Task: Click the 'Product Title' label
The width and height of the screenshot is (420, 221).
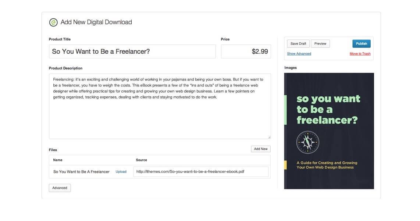Action: [x=60, y=39]
